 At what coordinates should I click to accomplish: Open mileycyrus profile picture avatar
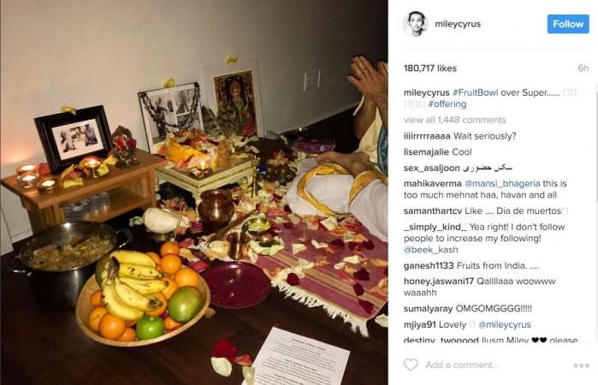pos(415,24)
